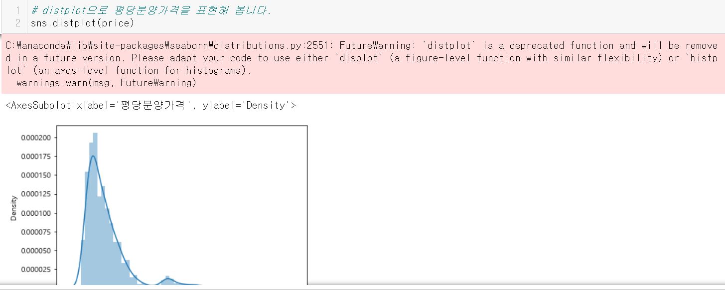Click line number 2 in the gutter
This screenshot has width=725, height=290.
pos(17,23)
